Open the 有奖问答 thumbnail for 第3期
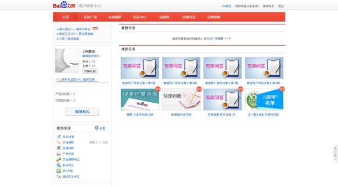The width and height of the screenshot is (338, 186). (222, 68)
